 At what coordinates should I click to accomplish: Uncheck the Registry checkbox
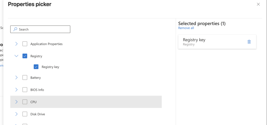point(25,56)
